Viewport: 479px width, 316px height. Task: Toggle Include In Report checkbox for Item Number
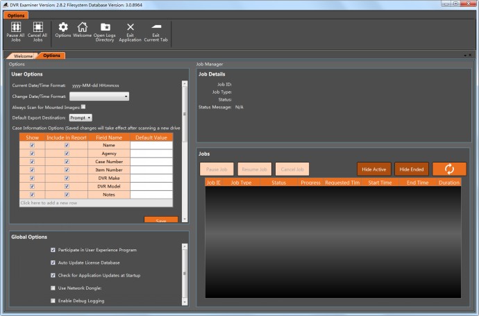pos(67,170)
